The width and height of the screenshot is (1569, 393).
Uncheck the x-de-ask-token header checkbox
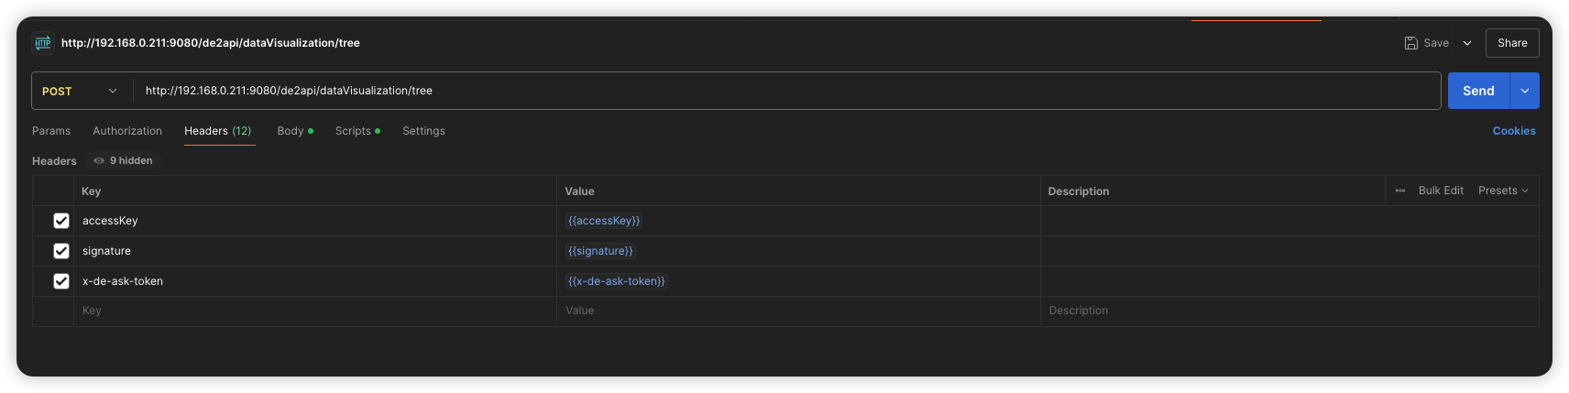[x=61, y=281]
